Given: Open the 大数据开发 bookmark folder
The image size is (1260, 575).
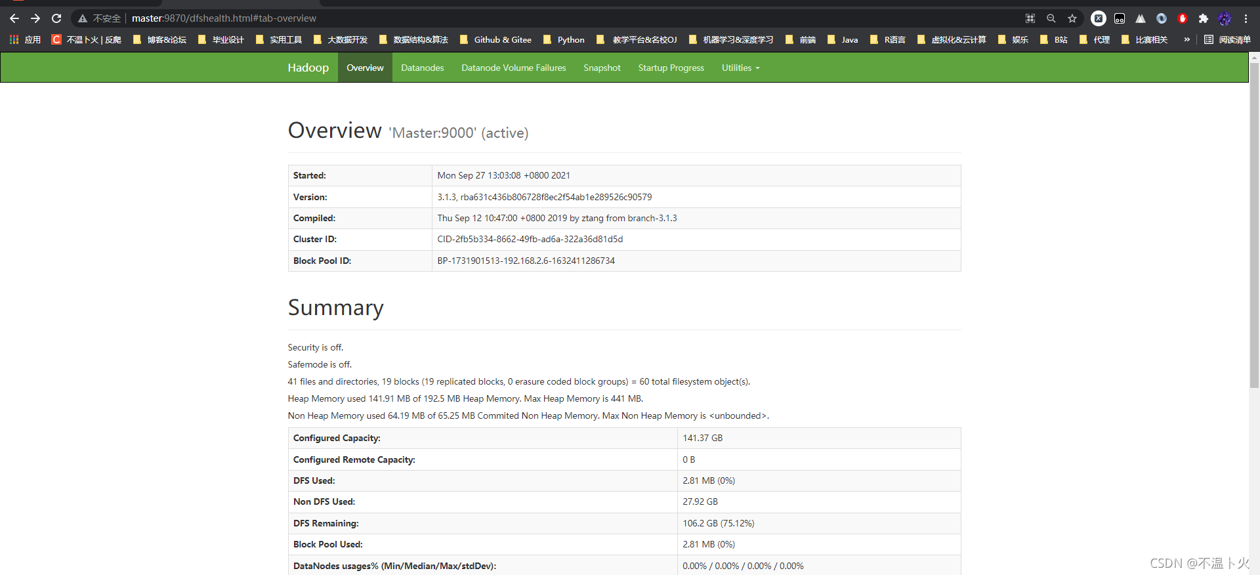Looking at the screenshot, I should 340,40.
